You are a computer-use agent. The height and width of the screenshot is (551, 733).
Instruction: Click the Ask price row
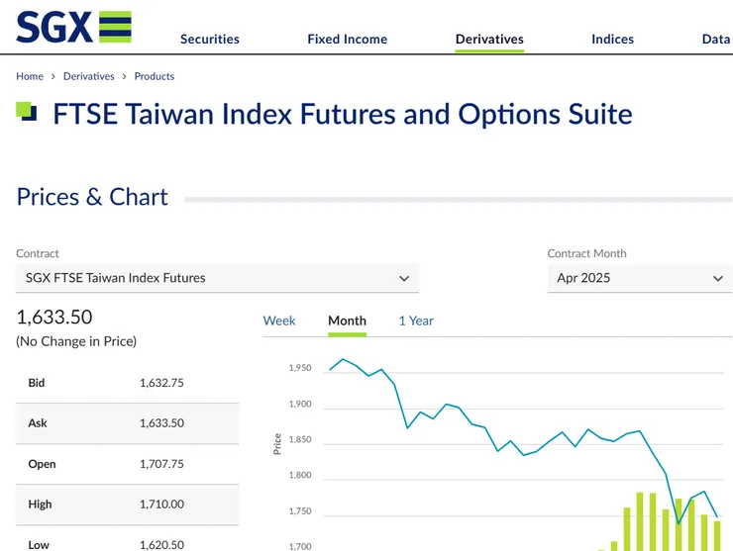click(x=127, y=423)
